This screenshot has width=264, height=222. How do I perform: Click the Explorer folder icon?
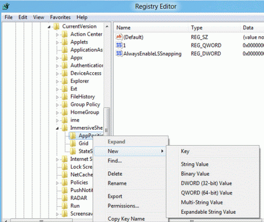click(65, 81)
